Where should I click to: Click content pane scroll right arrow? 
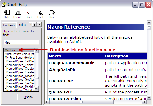coord(144,102)
